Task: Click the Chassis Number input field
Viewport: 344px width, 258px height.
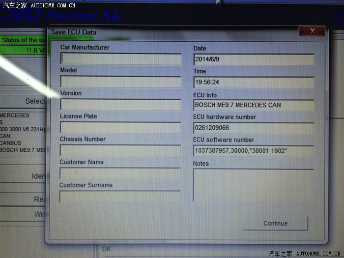Action: click(120, 150)
